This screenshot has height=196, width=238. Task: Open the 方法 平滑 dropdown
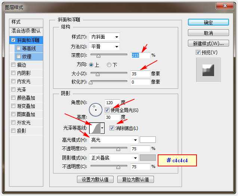[105, 46]
